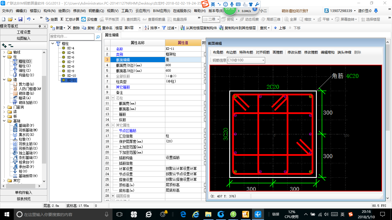Viewport: 392px width, 220px height.
Task: Switch to the 属性编辑 tab
Action: click(x=112, y=35)
